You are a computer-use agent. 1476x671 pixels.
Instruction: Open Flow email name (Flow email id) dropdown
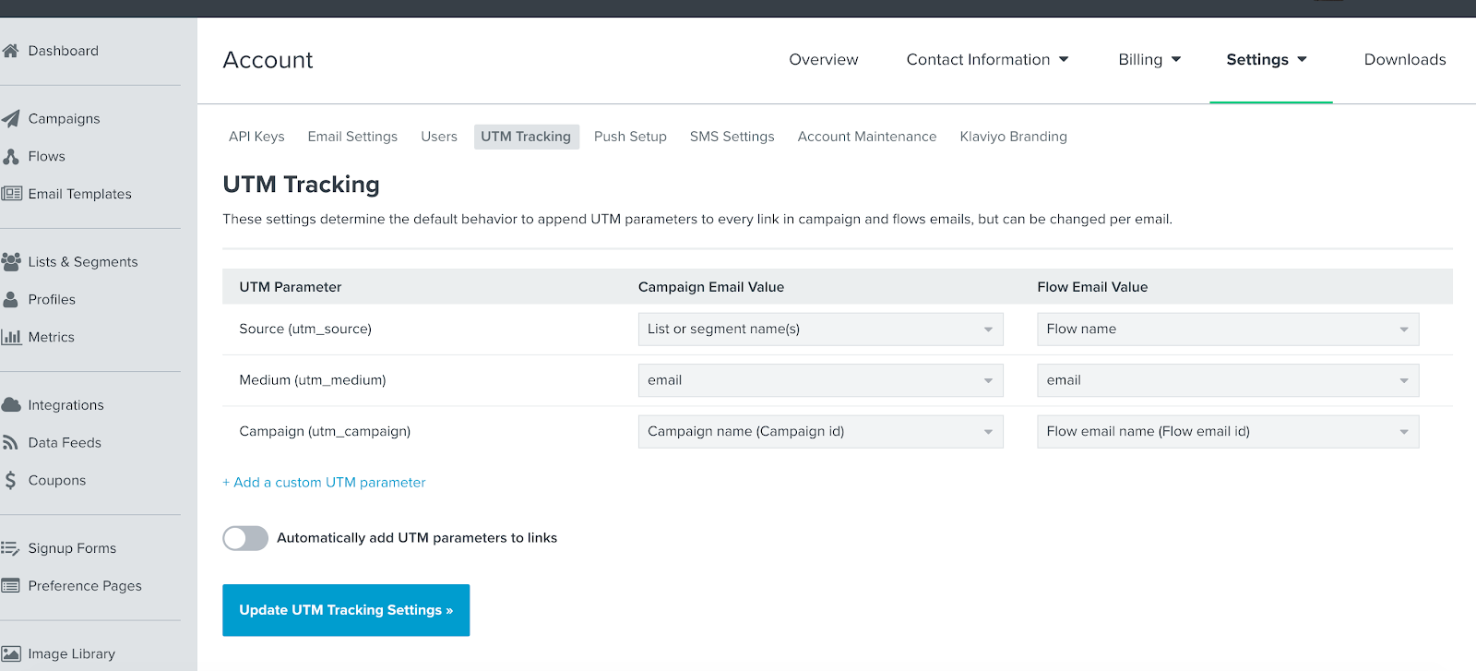(1227, 432)
